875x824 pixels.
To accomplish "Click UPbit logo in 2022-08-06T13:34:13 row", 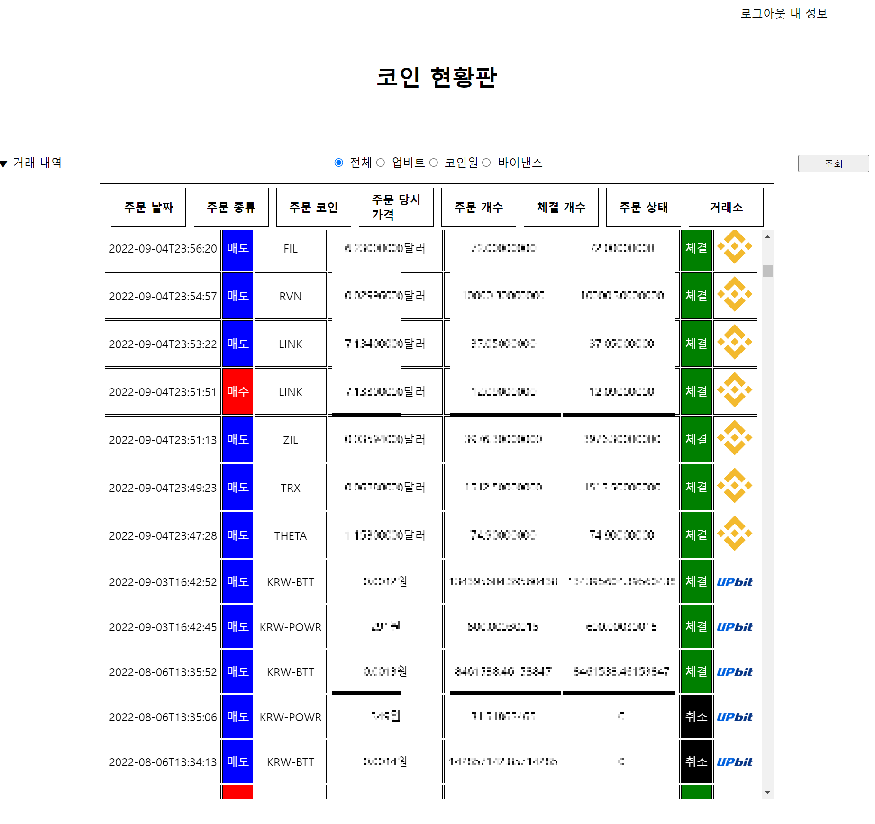I will [x=734, y=762].
